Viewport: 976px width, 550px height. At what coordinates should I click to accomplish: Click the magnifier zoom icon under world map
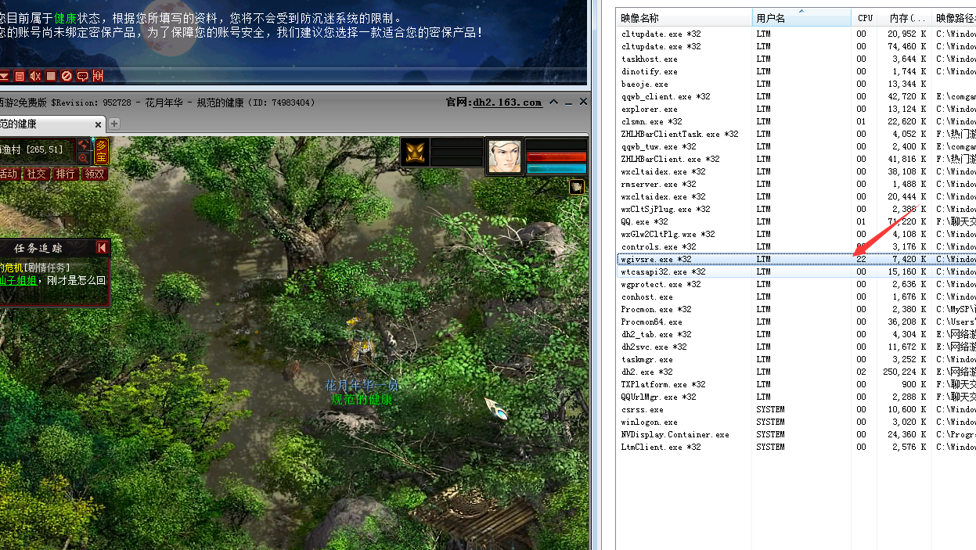83,158
